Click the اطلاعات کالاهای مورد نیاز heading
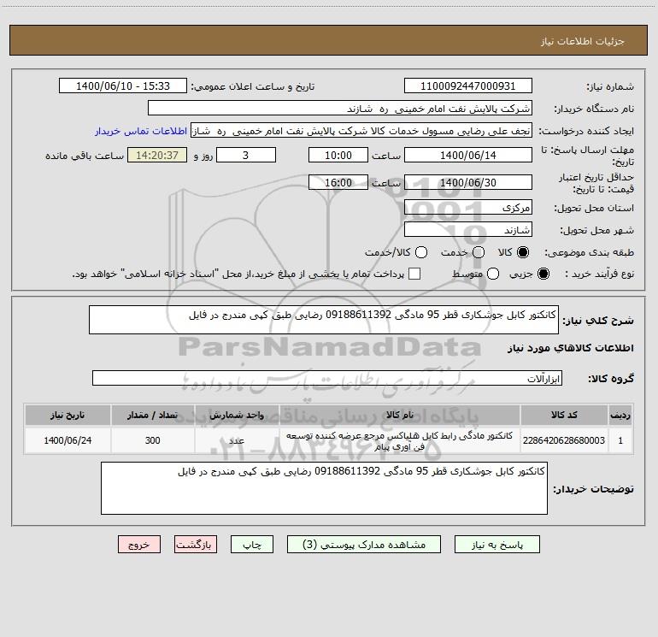This screenshot has width=658, height=637. [571, 348]
